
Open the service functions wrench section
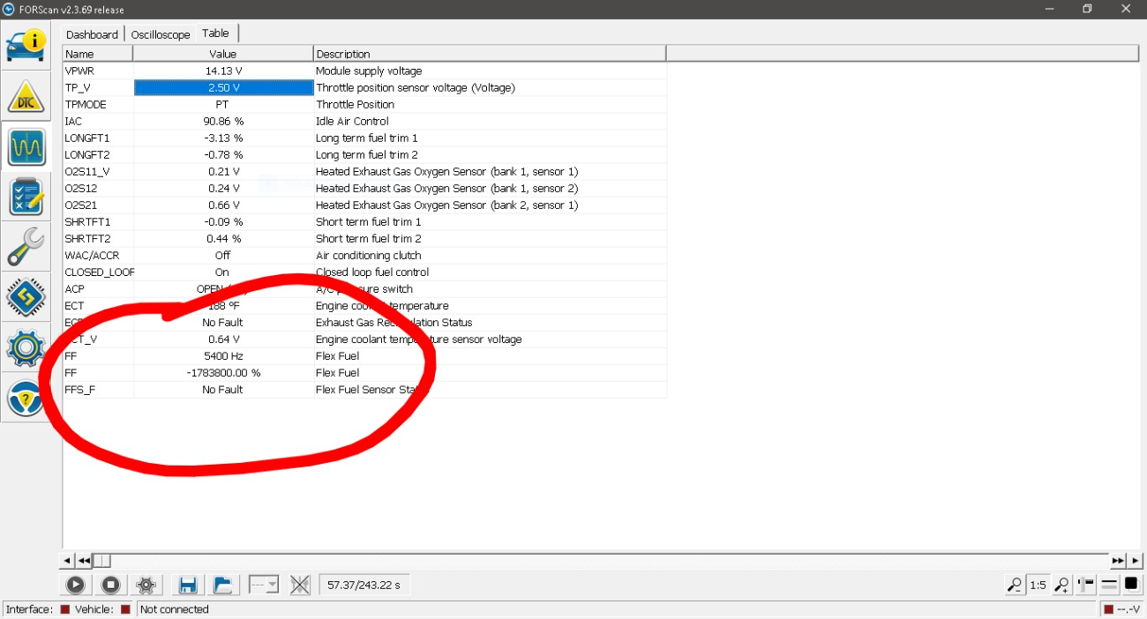click(x=26, y=247)
